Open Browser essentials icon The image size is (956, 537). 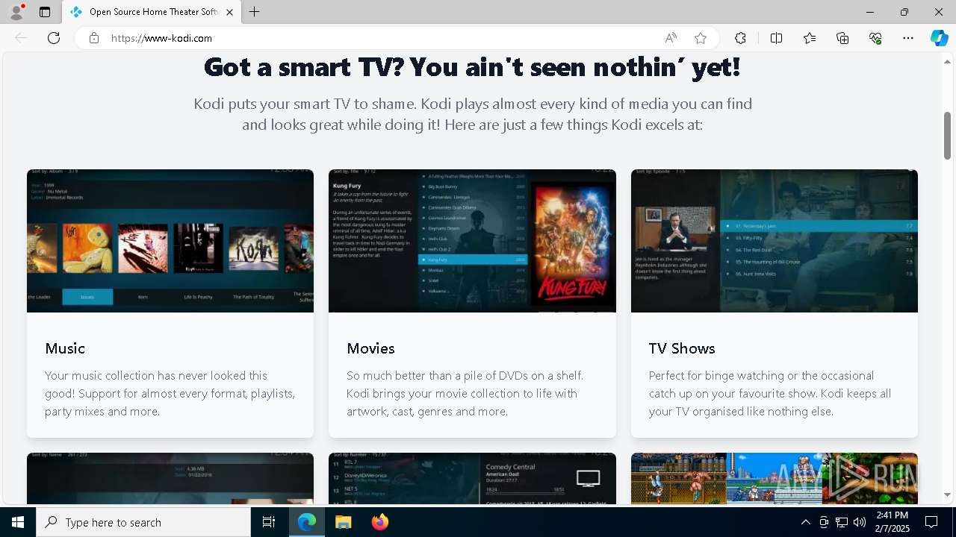tap(875, 38)
